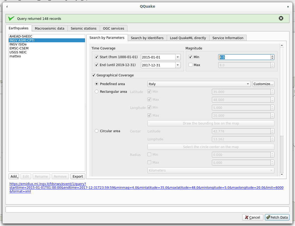Switch to the Macroseismic data tab
Screen dimensions: 295x226
pyautogui.click(x=50, y=28)
